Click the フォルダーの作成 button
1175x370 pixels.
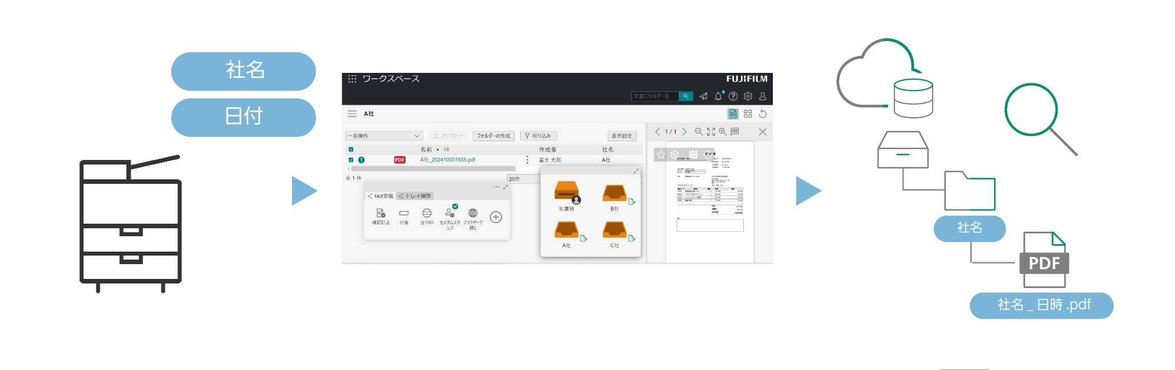click(493, 136)
